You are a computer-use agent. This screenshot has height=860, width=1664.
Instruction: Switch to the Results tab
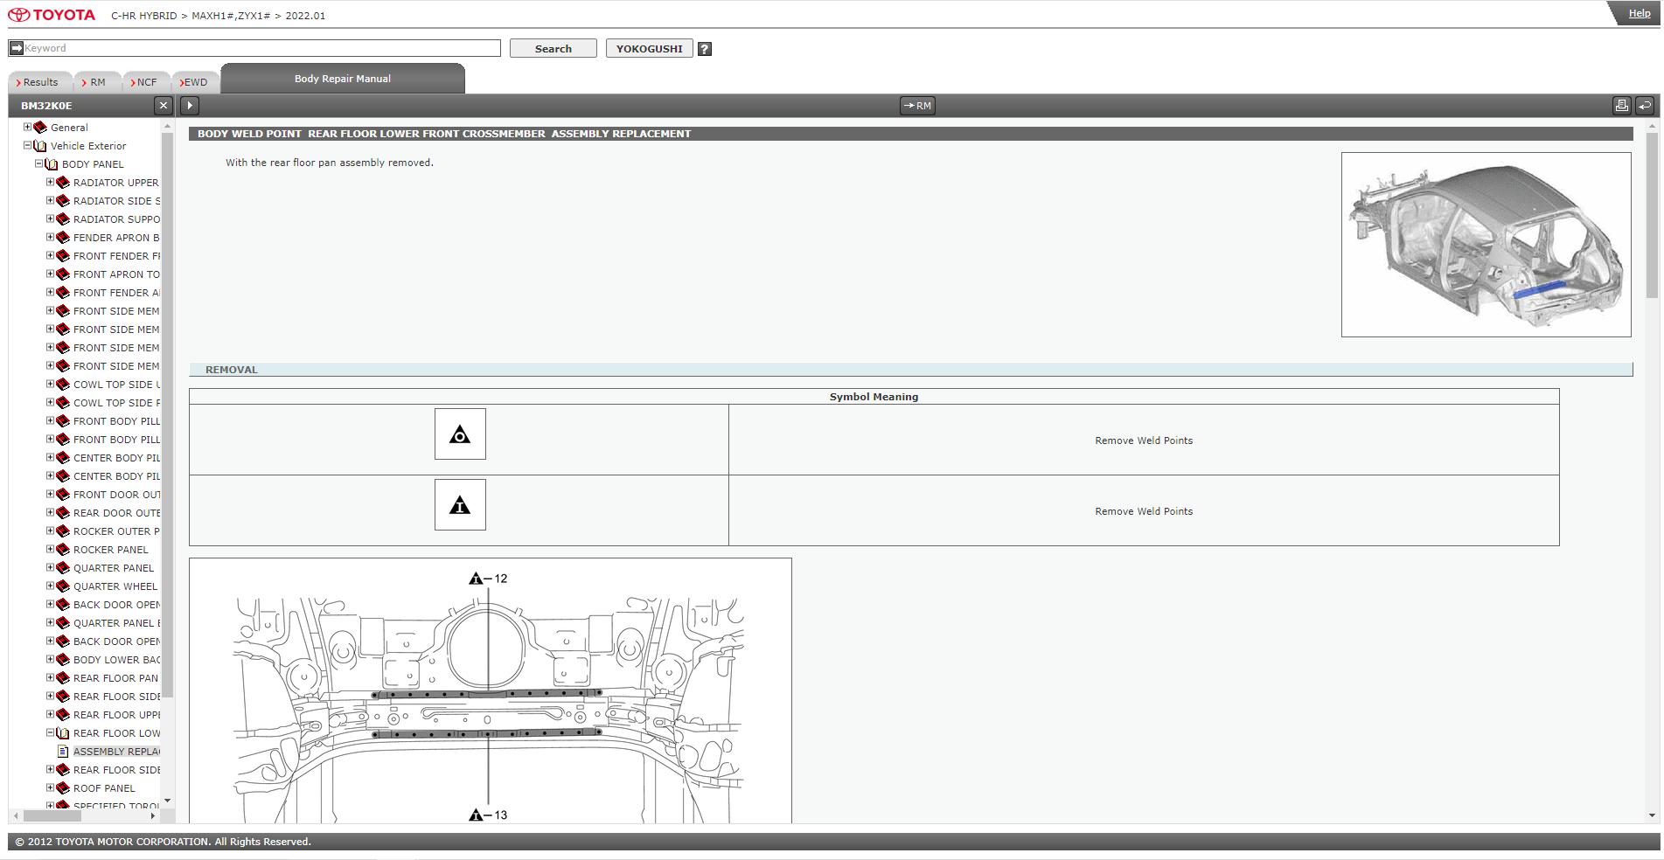(40, 82)
